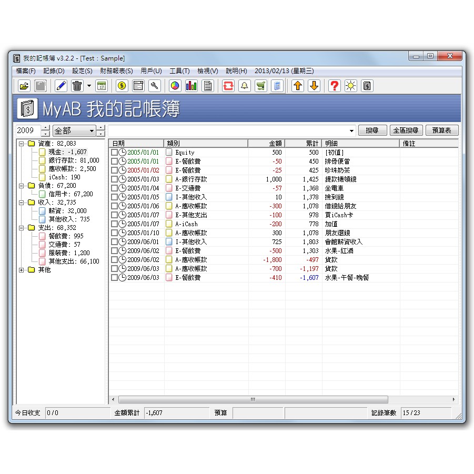Click the green shopping cart icon
474x474 pixels.
click(261, 86)
